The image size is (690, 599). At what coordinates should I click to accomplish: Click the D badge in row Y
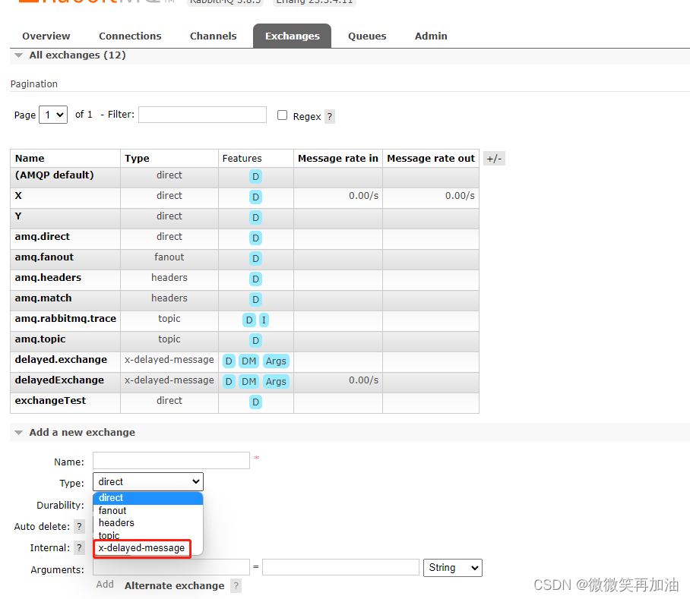tap(255, 218)
